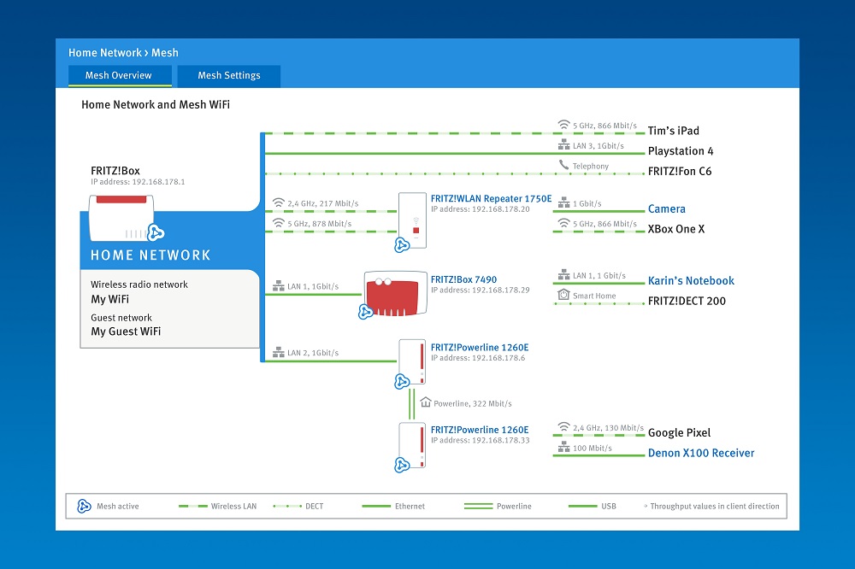
Task: Open the FRITZ!Box 7490 device link
Action: pyautogui.click(x=463, y=279)
